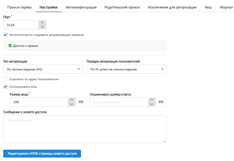The height and width of the screenshot is (161, 234).
Task: Switch to the Автоконфигурация tab
Action: click(81, 7)
